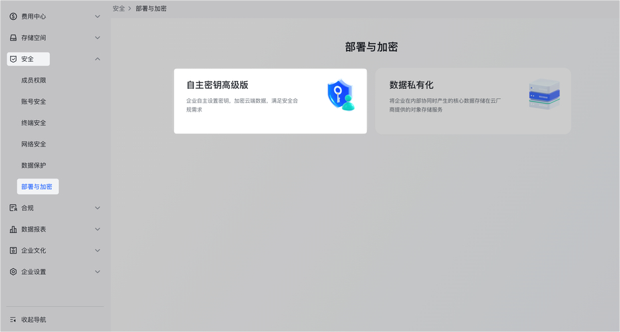Open 账号安全 submenu item
The width and height of the screenshot is (620, 332).
pyautogui.click(x=34, y=102)
